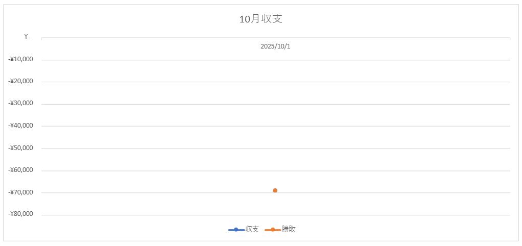Select the 勝敗 legend text label
The width and height of the screenshot is (522, 246).
(x=289, y=229)
